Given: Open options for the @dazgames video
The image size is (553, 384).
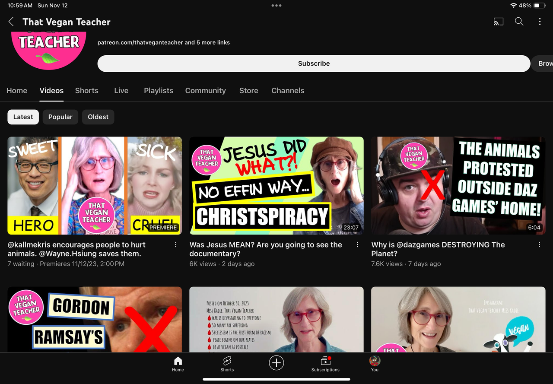Looking at the screenshot, I should click(x=539, y=245).
